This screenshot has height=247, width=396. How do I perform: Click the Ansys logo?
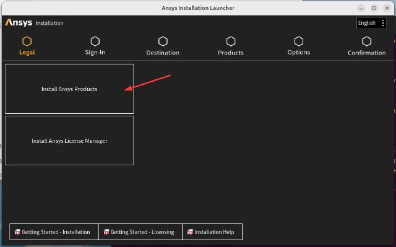[19, 23]
